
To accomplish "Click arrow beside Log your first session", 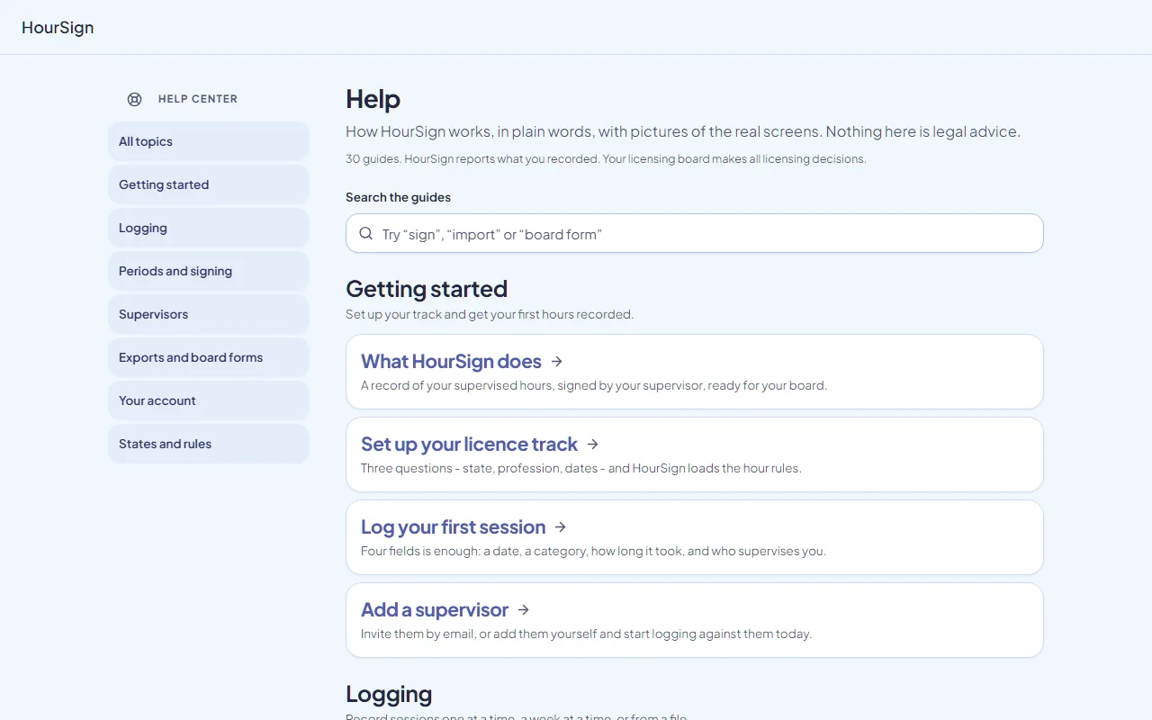I will (561, 526).
